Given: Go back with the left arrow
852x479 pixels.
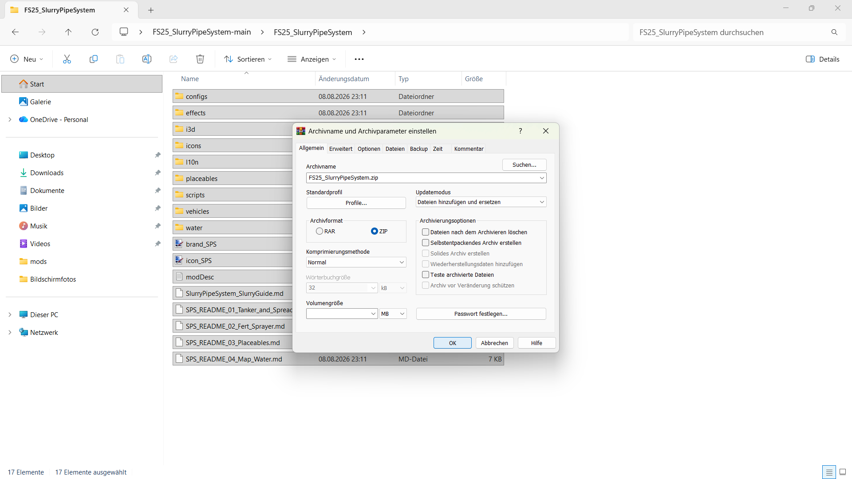Looking at the screenshot, I should tap(15, 32).
